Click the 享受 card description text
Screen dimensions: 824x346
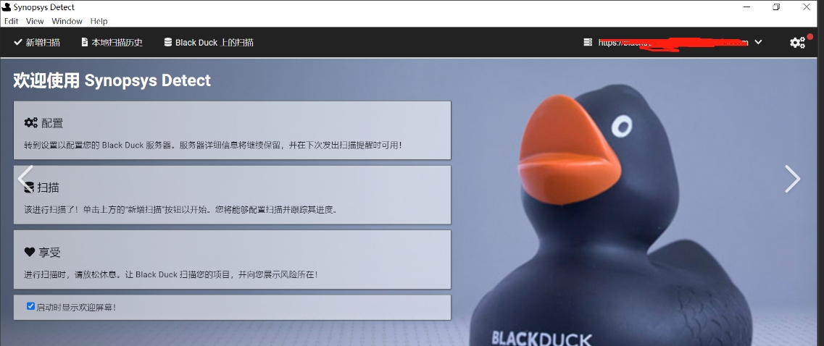point(171,274)
